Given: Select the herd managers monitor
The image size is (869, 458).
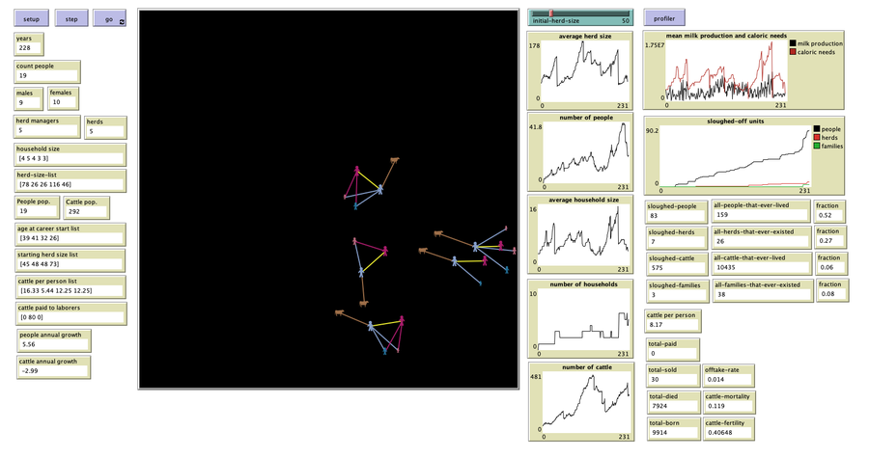Looking at the screenshot, I should [47, 126].
